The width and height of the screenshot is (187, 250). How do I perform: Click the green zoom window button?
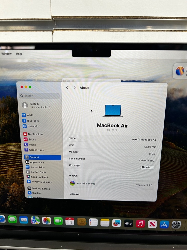pos(30,87)
